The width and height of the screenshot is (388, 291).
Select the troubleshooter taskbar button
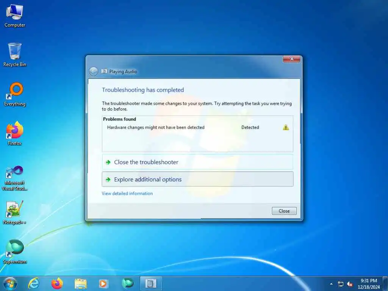coord(151,283)
